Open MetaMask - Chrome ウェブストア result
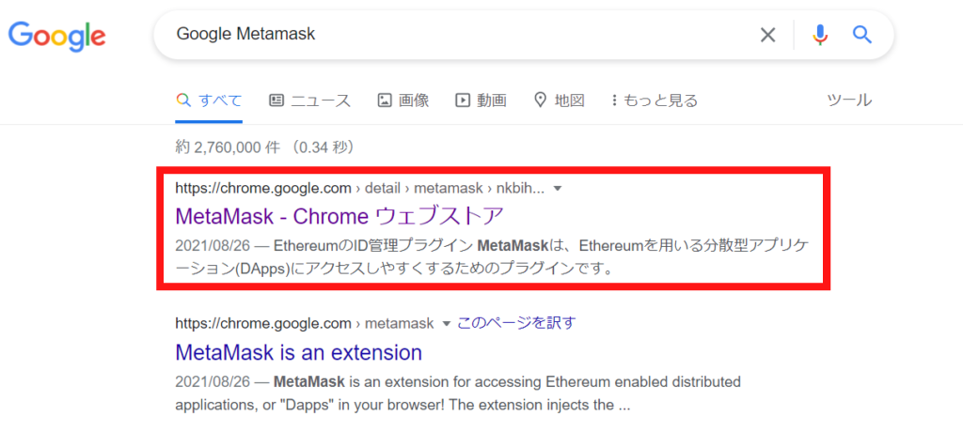 click(x=339, y=216)
